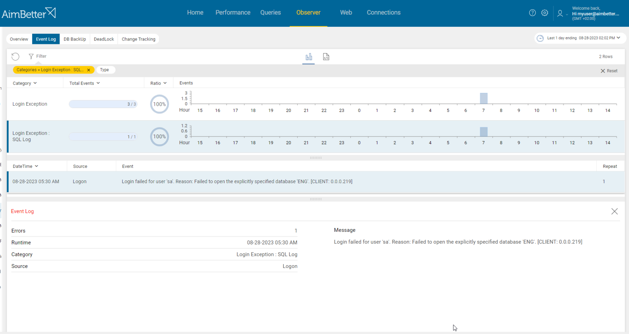Image resolution: width=629 pixels, height=334 pixels.
Task: Click the 1/1 total events bar
Action: (x=103, y=137)
